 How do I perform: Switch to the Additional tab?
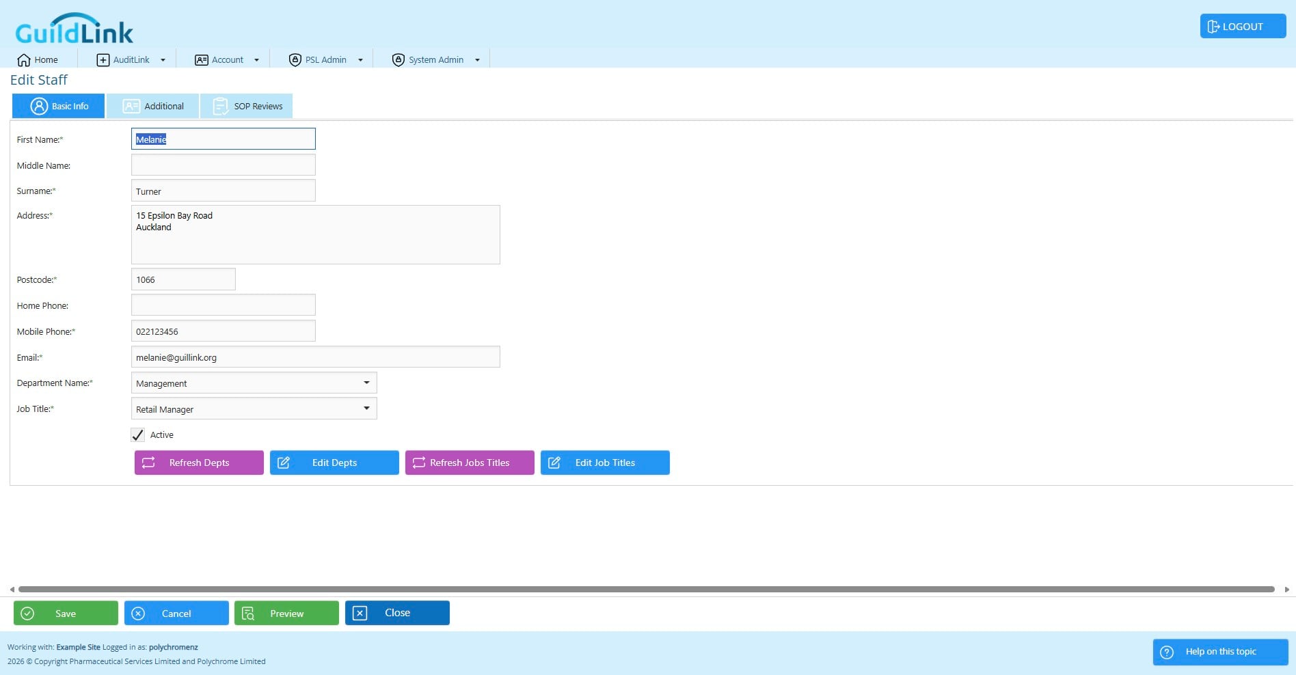(153, 106)
